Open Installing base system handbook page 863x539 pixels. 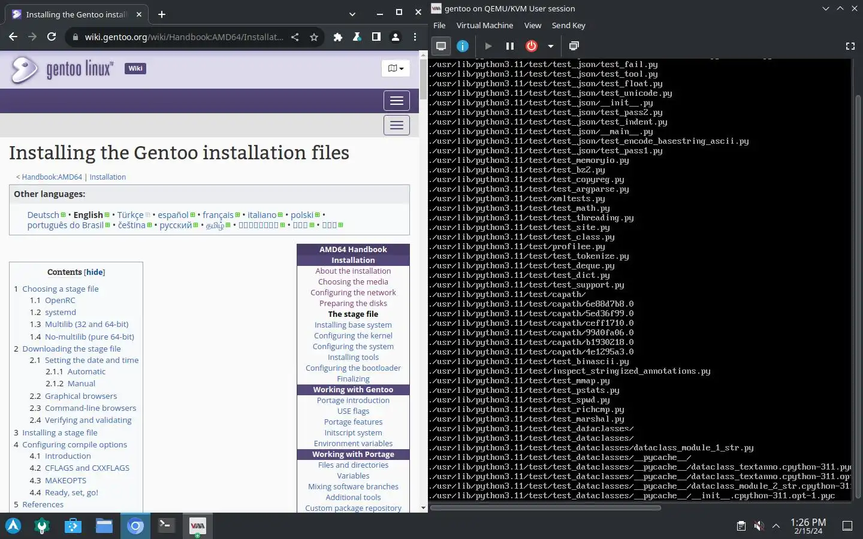coord(353,325)
